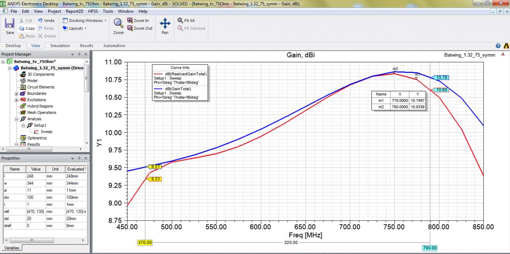Viewport: 510px width, 254px height.
Task: Expand the Boundaries tree node
Action: [x=17, y=94]
